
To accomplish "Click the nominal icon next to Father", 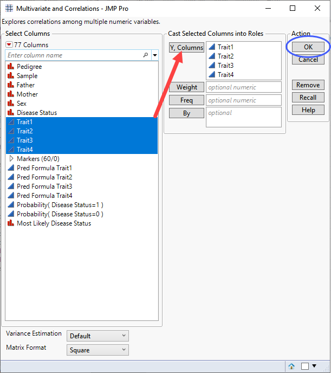I will point(11,85).
